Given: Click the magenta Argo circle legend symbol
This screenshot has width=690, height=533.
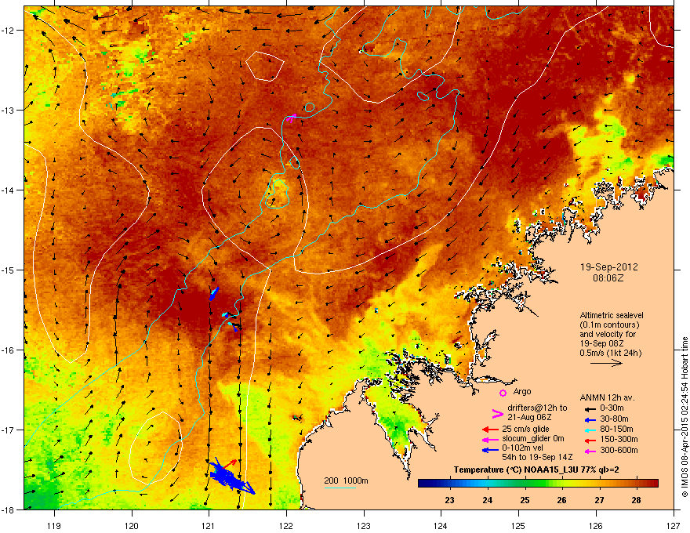Looking at the screenshot, I should 503,393.
